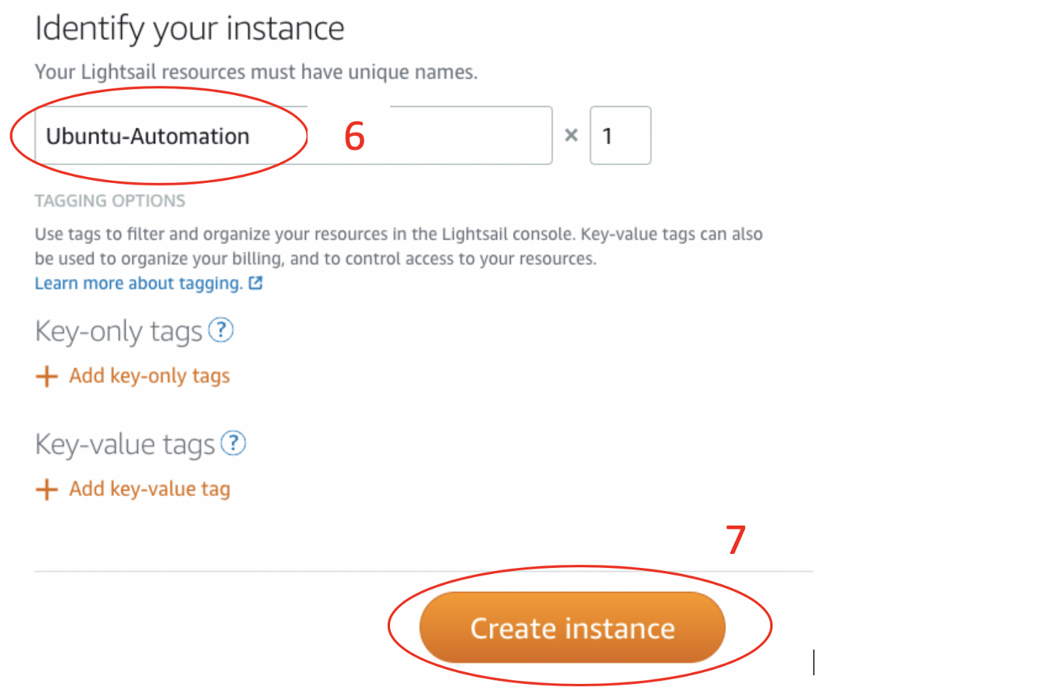Click the × symbol between name and quantity
The width and height of the screenshot is (1042, 690).
(x=571, y=135)
